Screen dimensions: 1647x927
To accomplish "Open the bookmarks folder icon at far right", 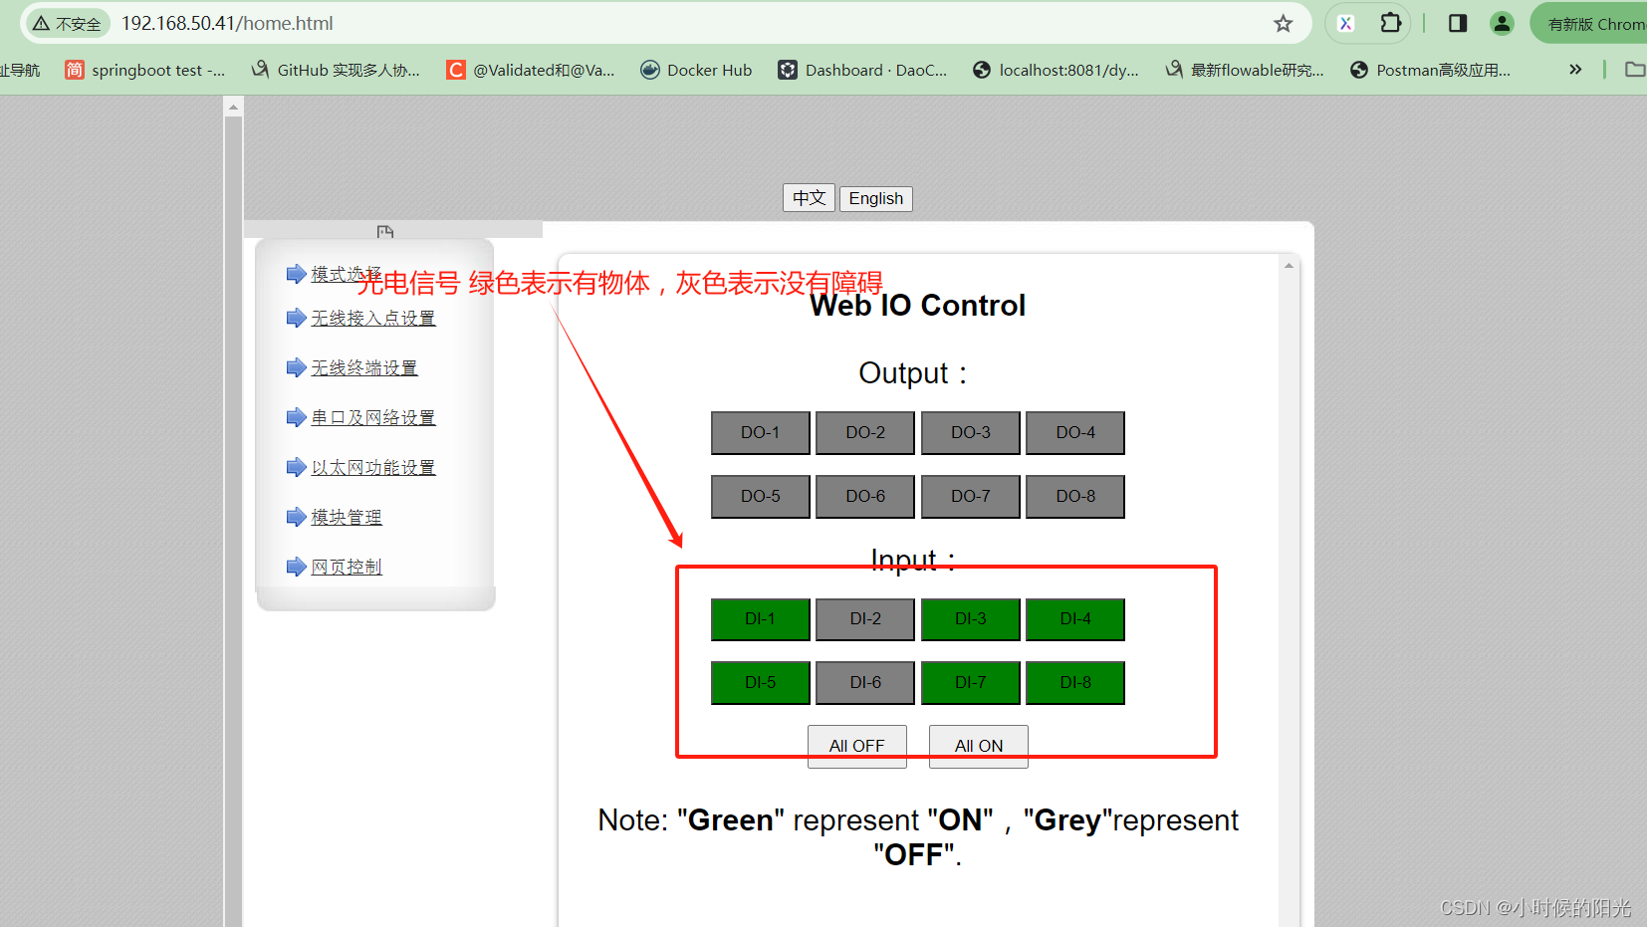I will [1636, 70].
